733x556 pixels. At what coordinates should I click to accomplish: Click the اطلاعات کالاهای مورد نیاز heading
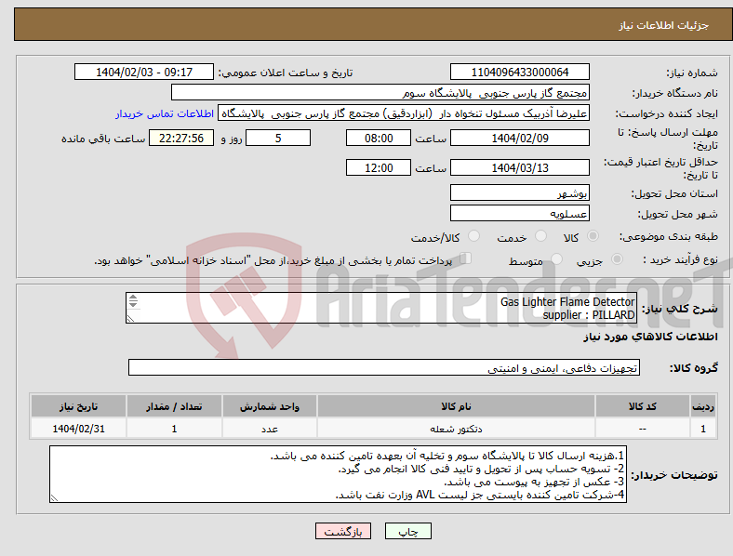[x=650, y=337]
